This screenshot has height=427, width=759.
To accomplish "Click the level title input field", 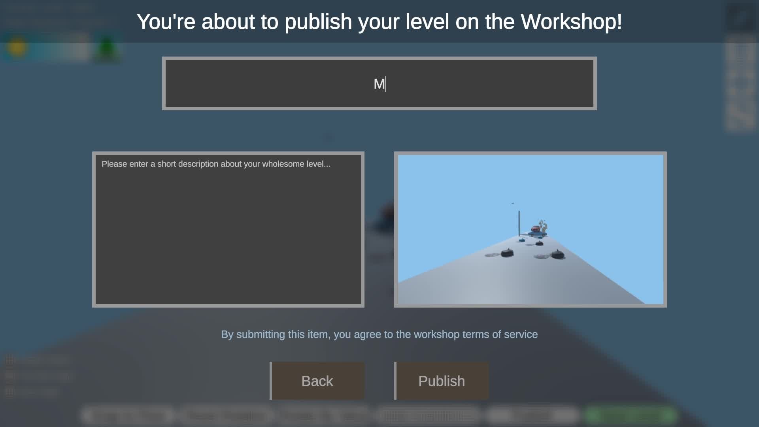I will point(379,83).
